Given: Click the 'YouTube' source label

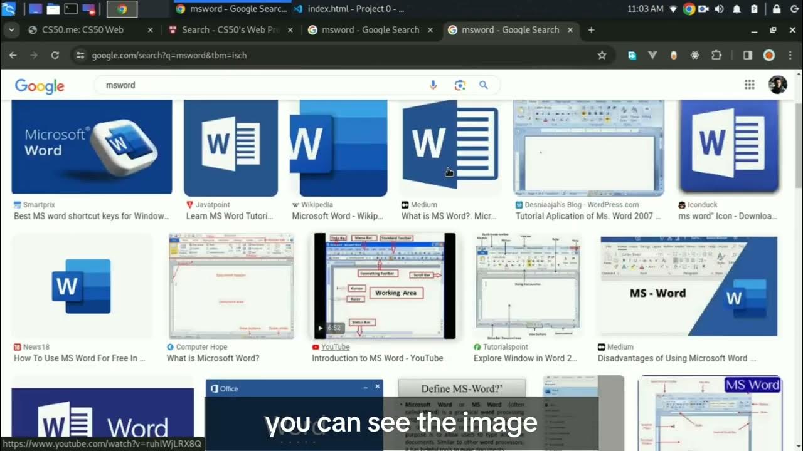Looking at the screenshot, I should (x=336, y=347).
